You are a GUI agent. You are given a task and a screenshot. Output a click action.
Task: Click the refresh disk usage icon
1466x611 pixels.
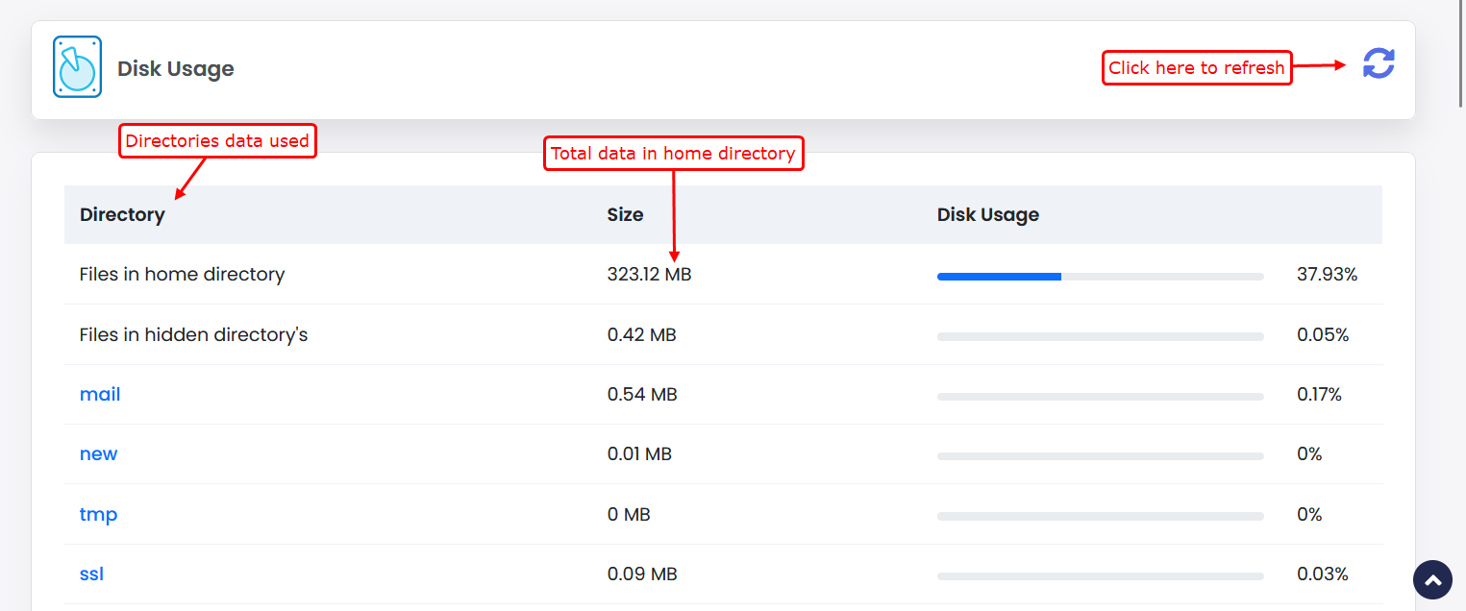pos(1378,64)
